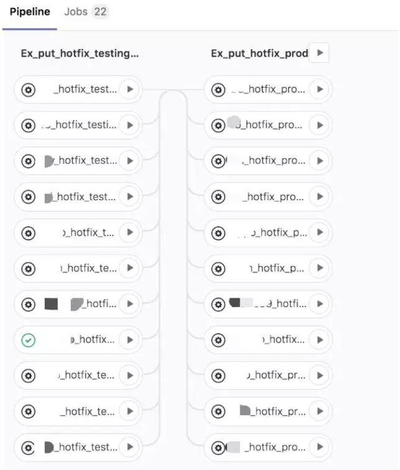Viewport: 400px width, 470px height.
Task: Open the last _hotfix_te... job above bottom testing job
Action: point(88,412)
